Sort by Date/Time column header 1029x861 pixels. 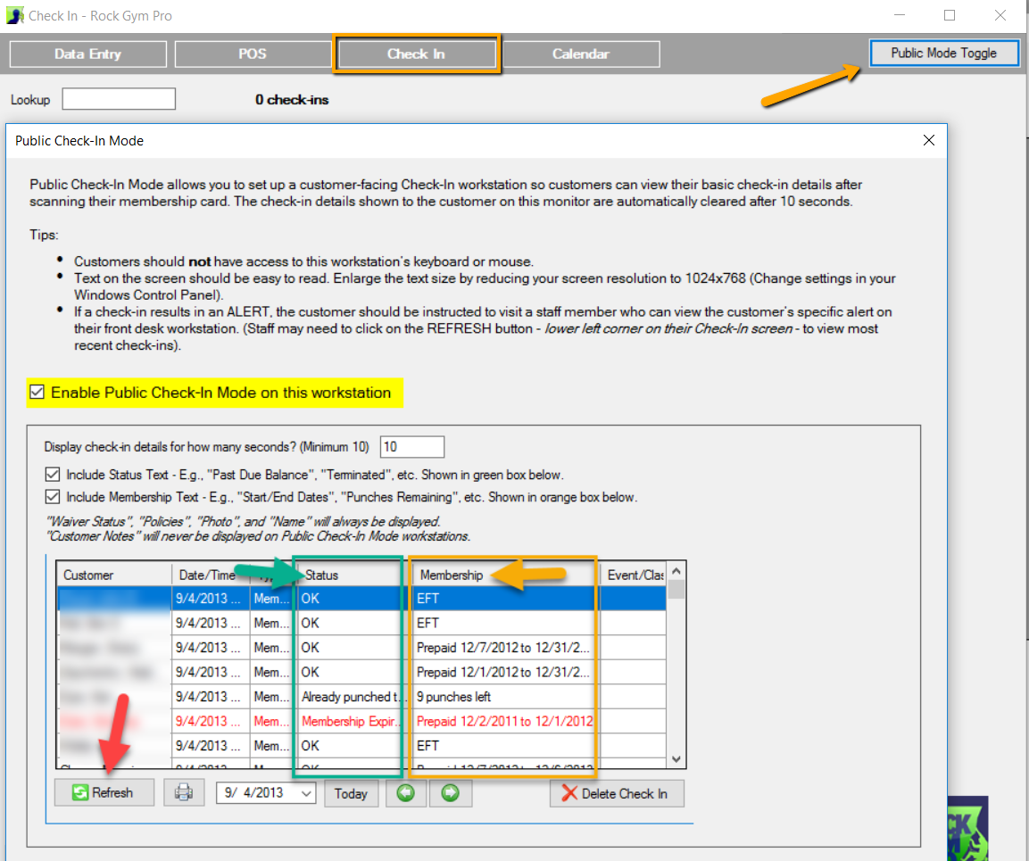pyautogui.click(x=210, y=575)
